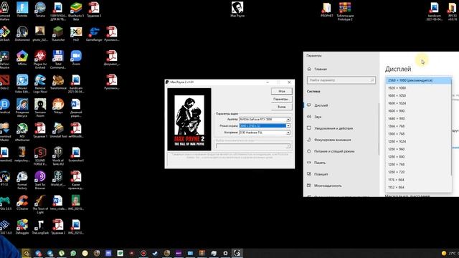The image size is (459, 258).
Task: Select the Git Bash desktop icon
Action: coord(5,33)
